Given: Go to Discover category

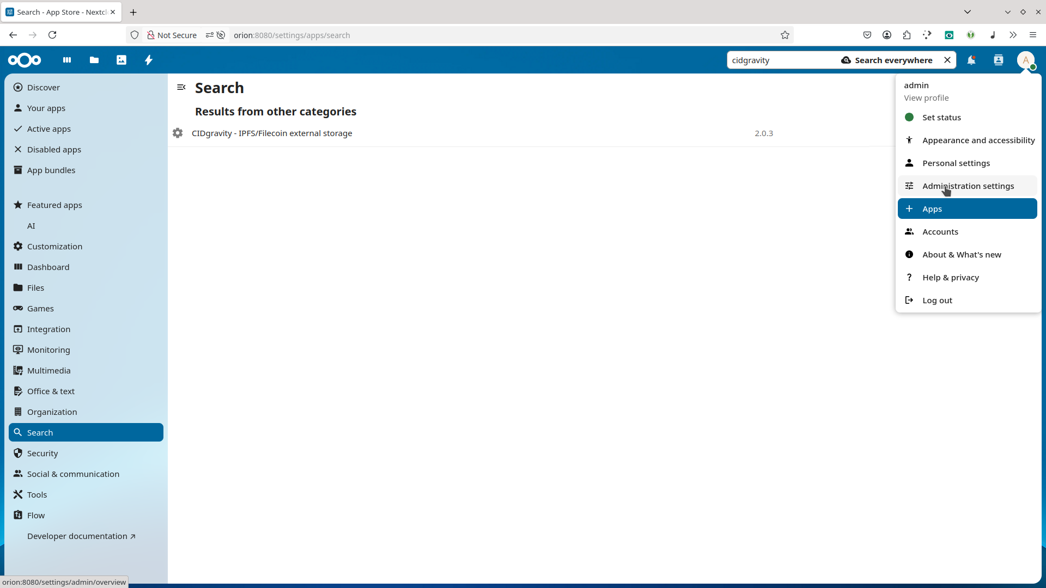Looking at the screenshot, I should click(x=86, y=87).
